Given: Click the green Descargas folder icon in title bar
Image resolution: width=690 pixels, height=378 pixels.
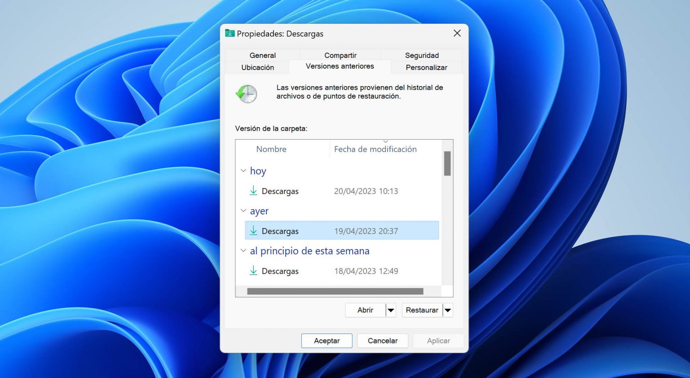Looking at the screenshot, I should [230, 33].
